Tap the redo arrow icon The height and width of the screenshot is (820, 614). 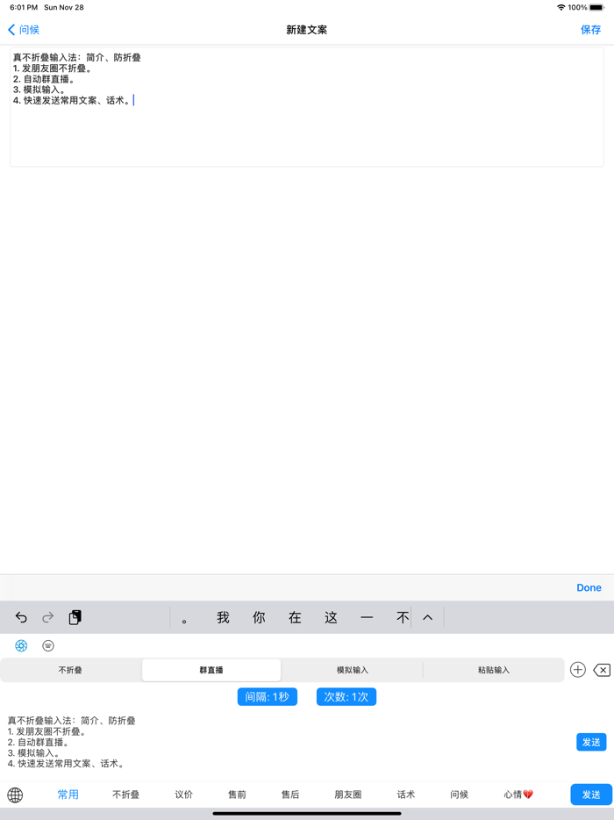(x=48, y=617)
